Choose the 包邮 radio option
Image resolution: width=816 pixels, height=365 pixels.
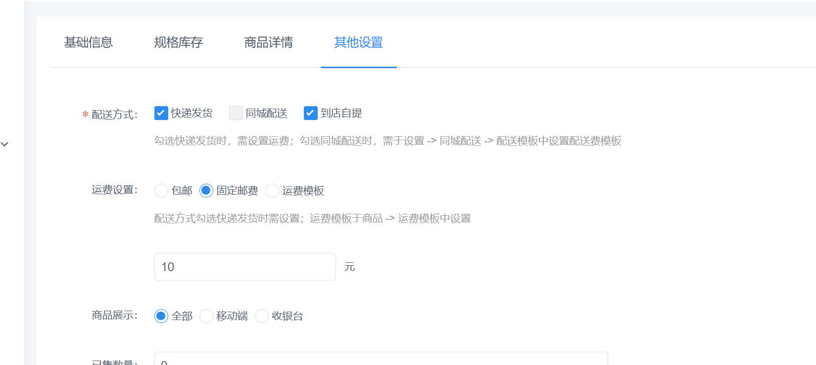[161, 191]
